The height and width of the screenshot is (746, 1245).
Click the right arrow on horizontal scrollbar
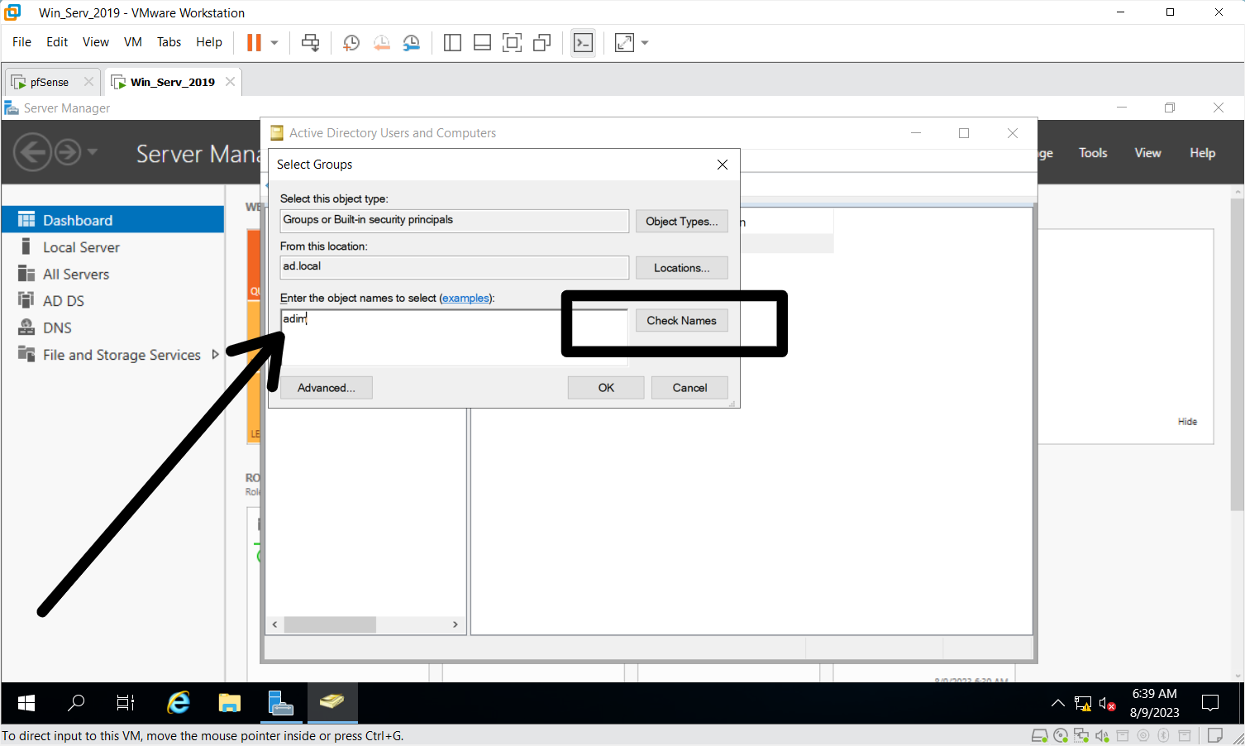pyautogui.click(x=455, y=624)
